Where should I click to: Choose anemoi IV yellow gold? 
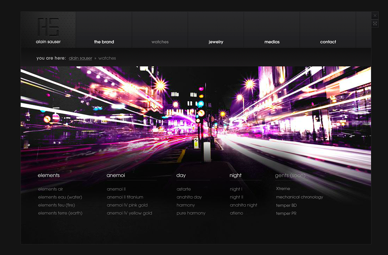click(x=129, y=213)
